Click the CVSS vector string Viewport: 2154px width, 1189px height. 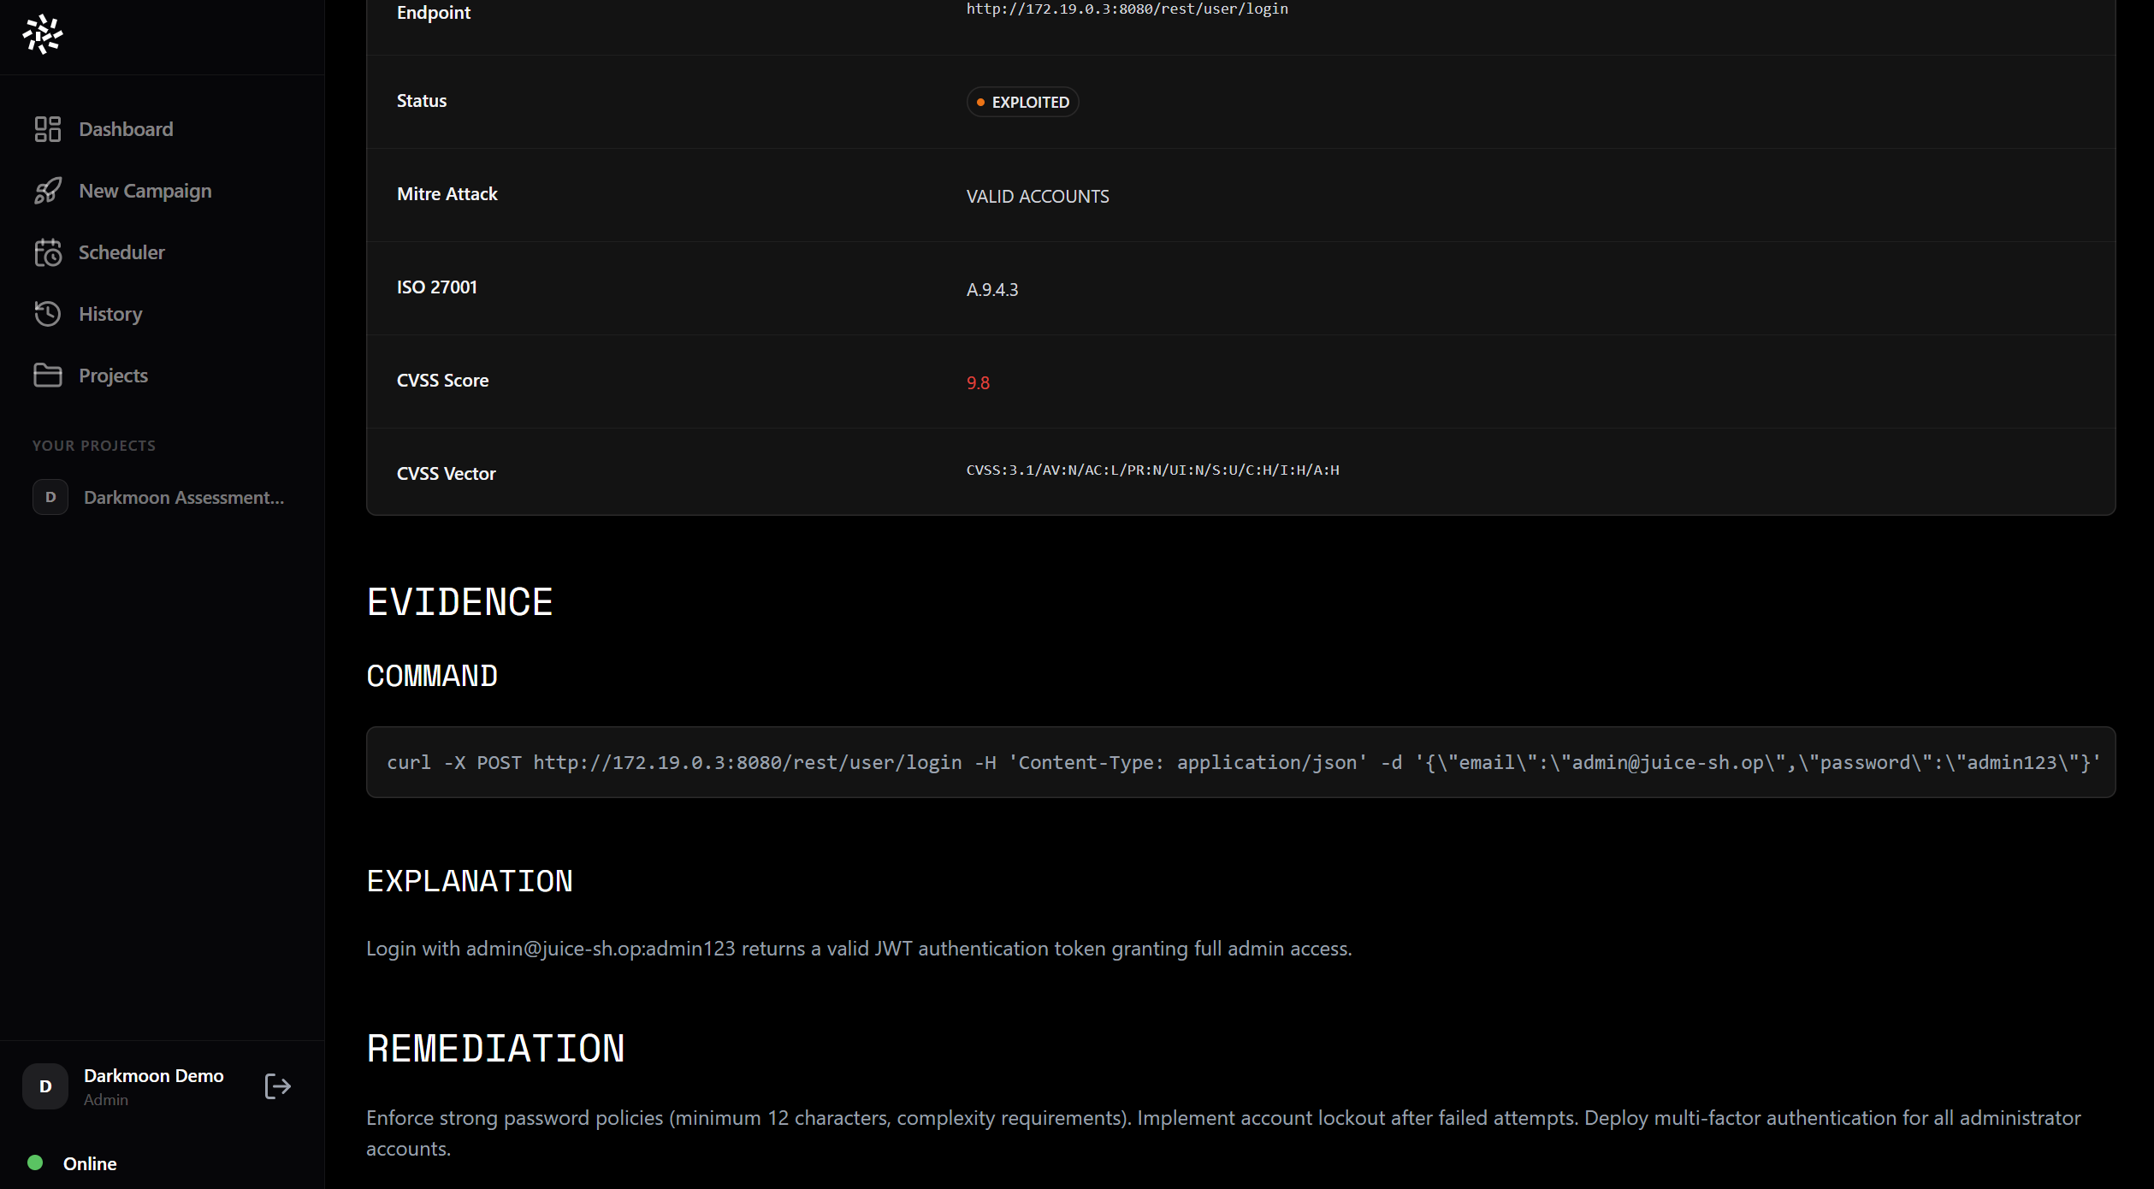(x=1152, y=470)
